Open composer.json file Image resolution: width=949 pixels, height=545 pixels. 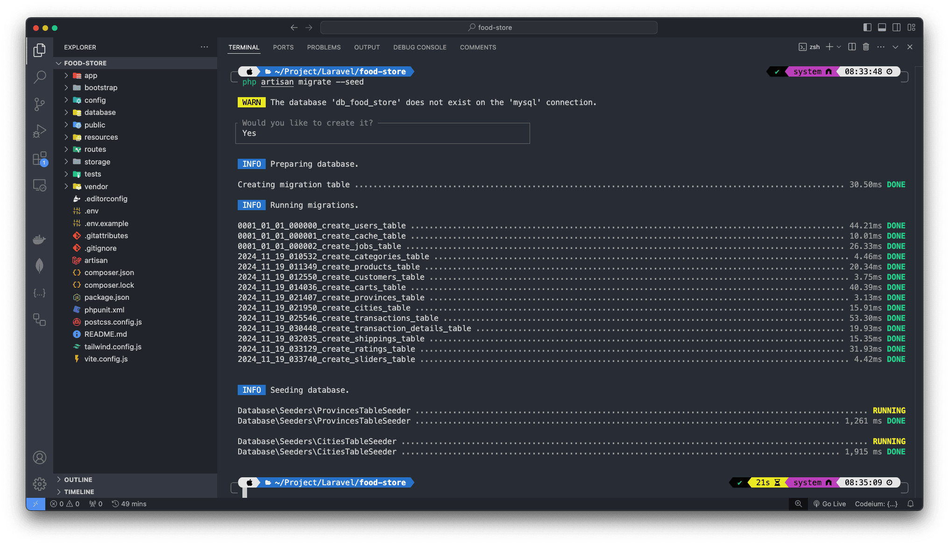click(109, 273)
